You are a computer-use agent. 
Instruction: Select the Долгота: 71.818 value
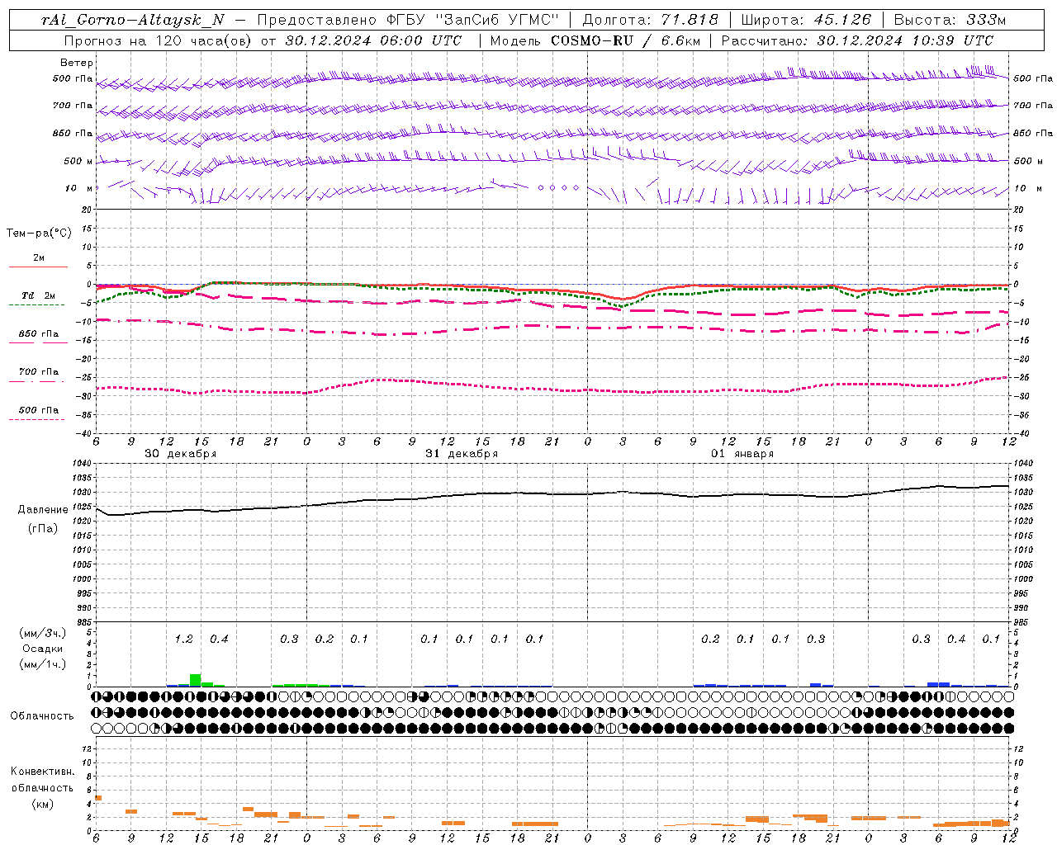click(651, 20)
